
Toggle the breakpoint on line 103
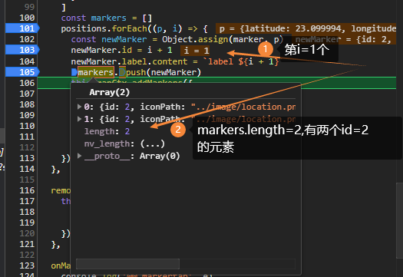point(22,50)
